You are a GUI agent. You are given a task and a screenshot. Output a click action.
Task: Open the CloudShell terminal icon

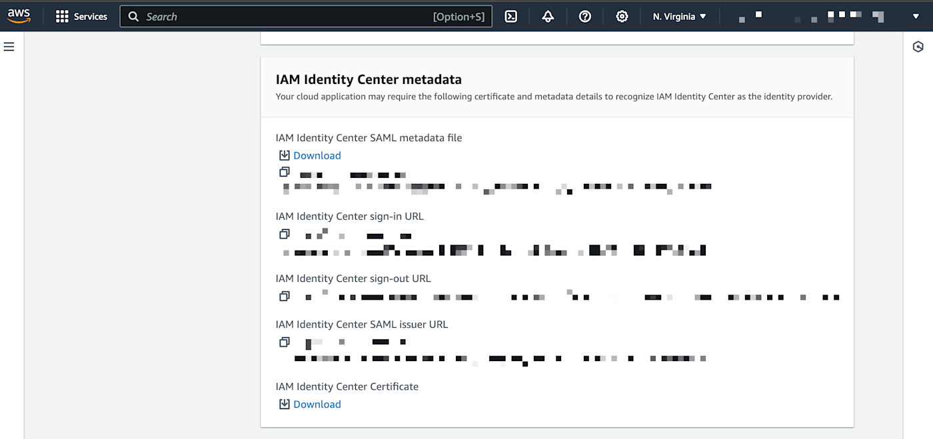point(510,16)
